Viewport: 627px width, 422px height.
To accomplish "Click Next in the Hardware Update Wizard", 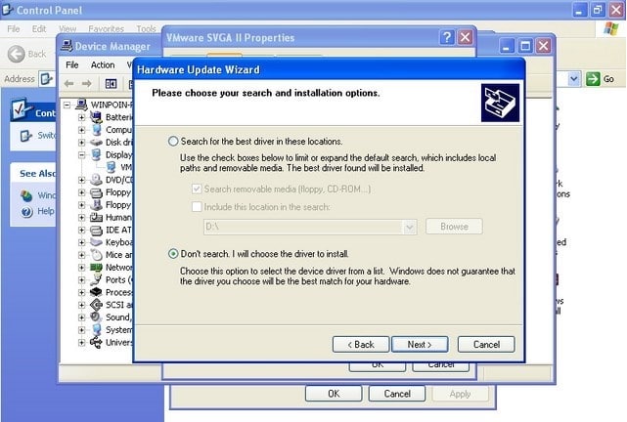I will point(420,344).
